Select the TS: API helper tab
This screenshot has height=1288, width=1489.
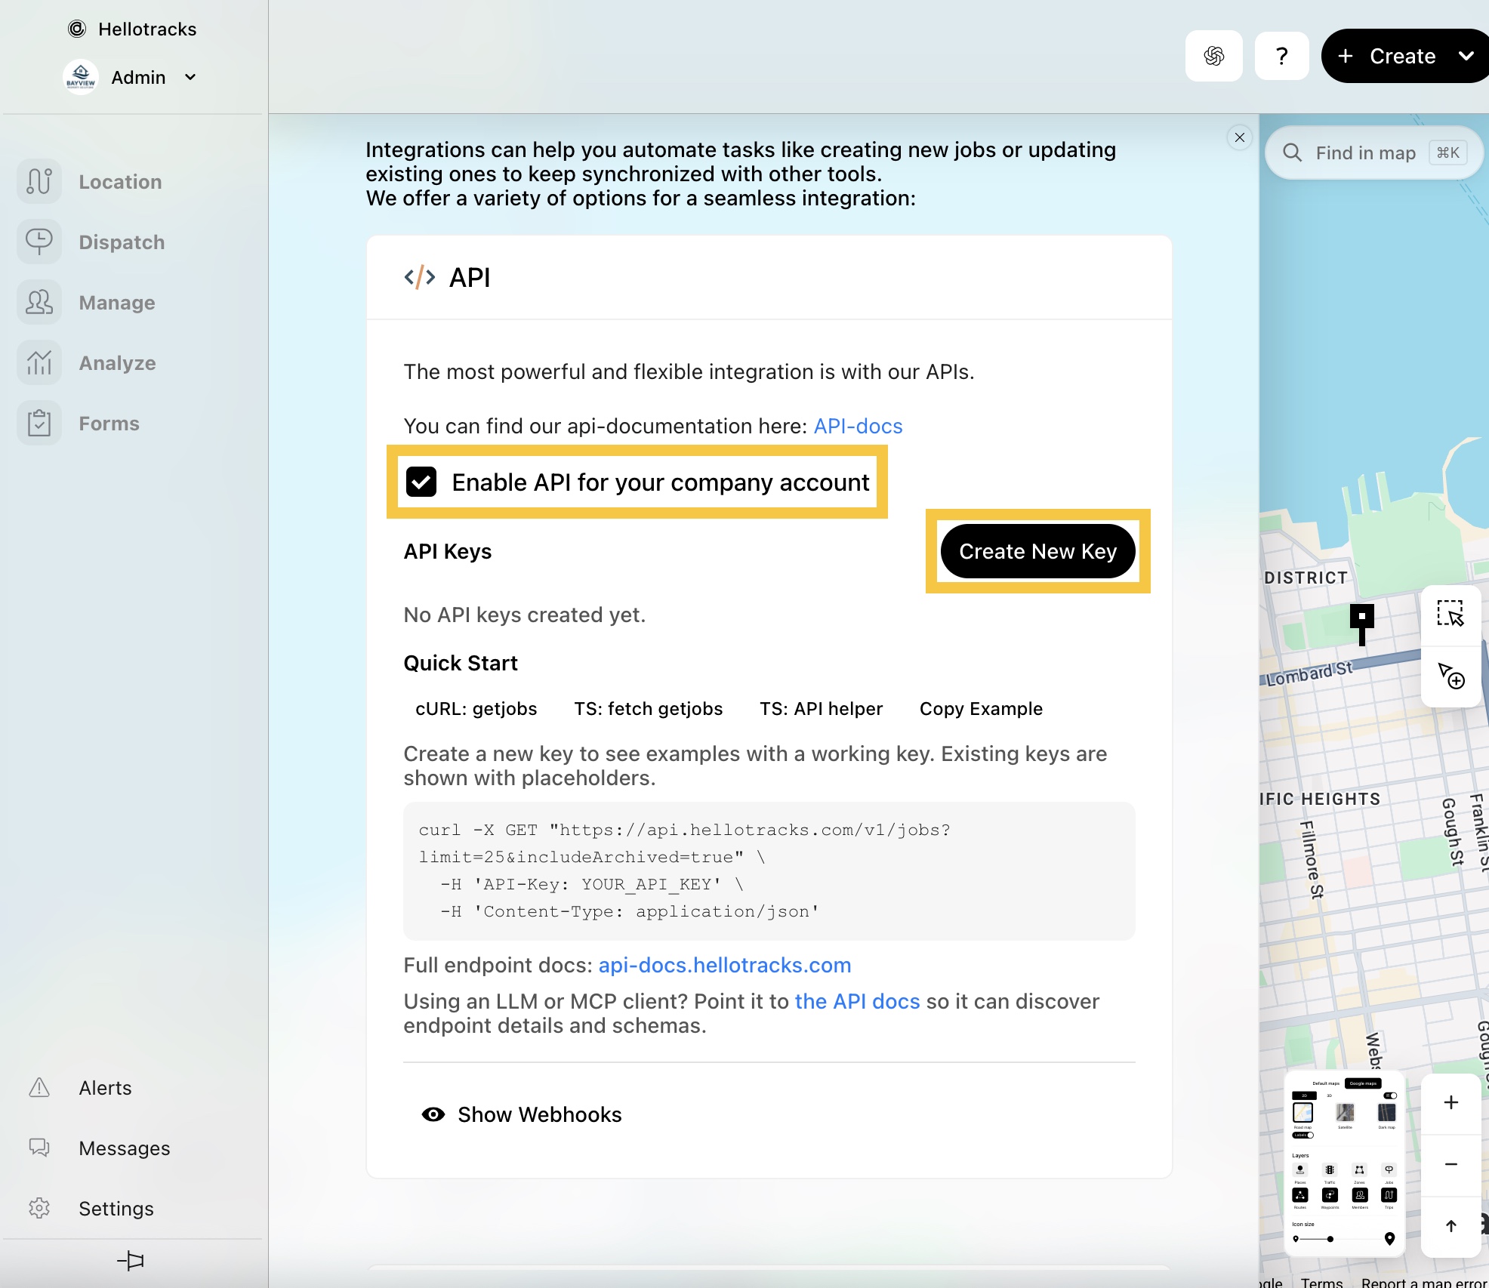tap(821, 709)
